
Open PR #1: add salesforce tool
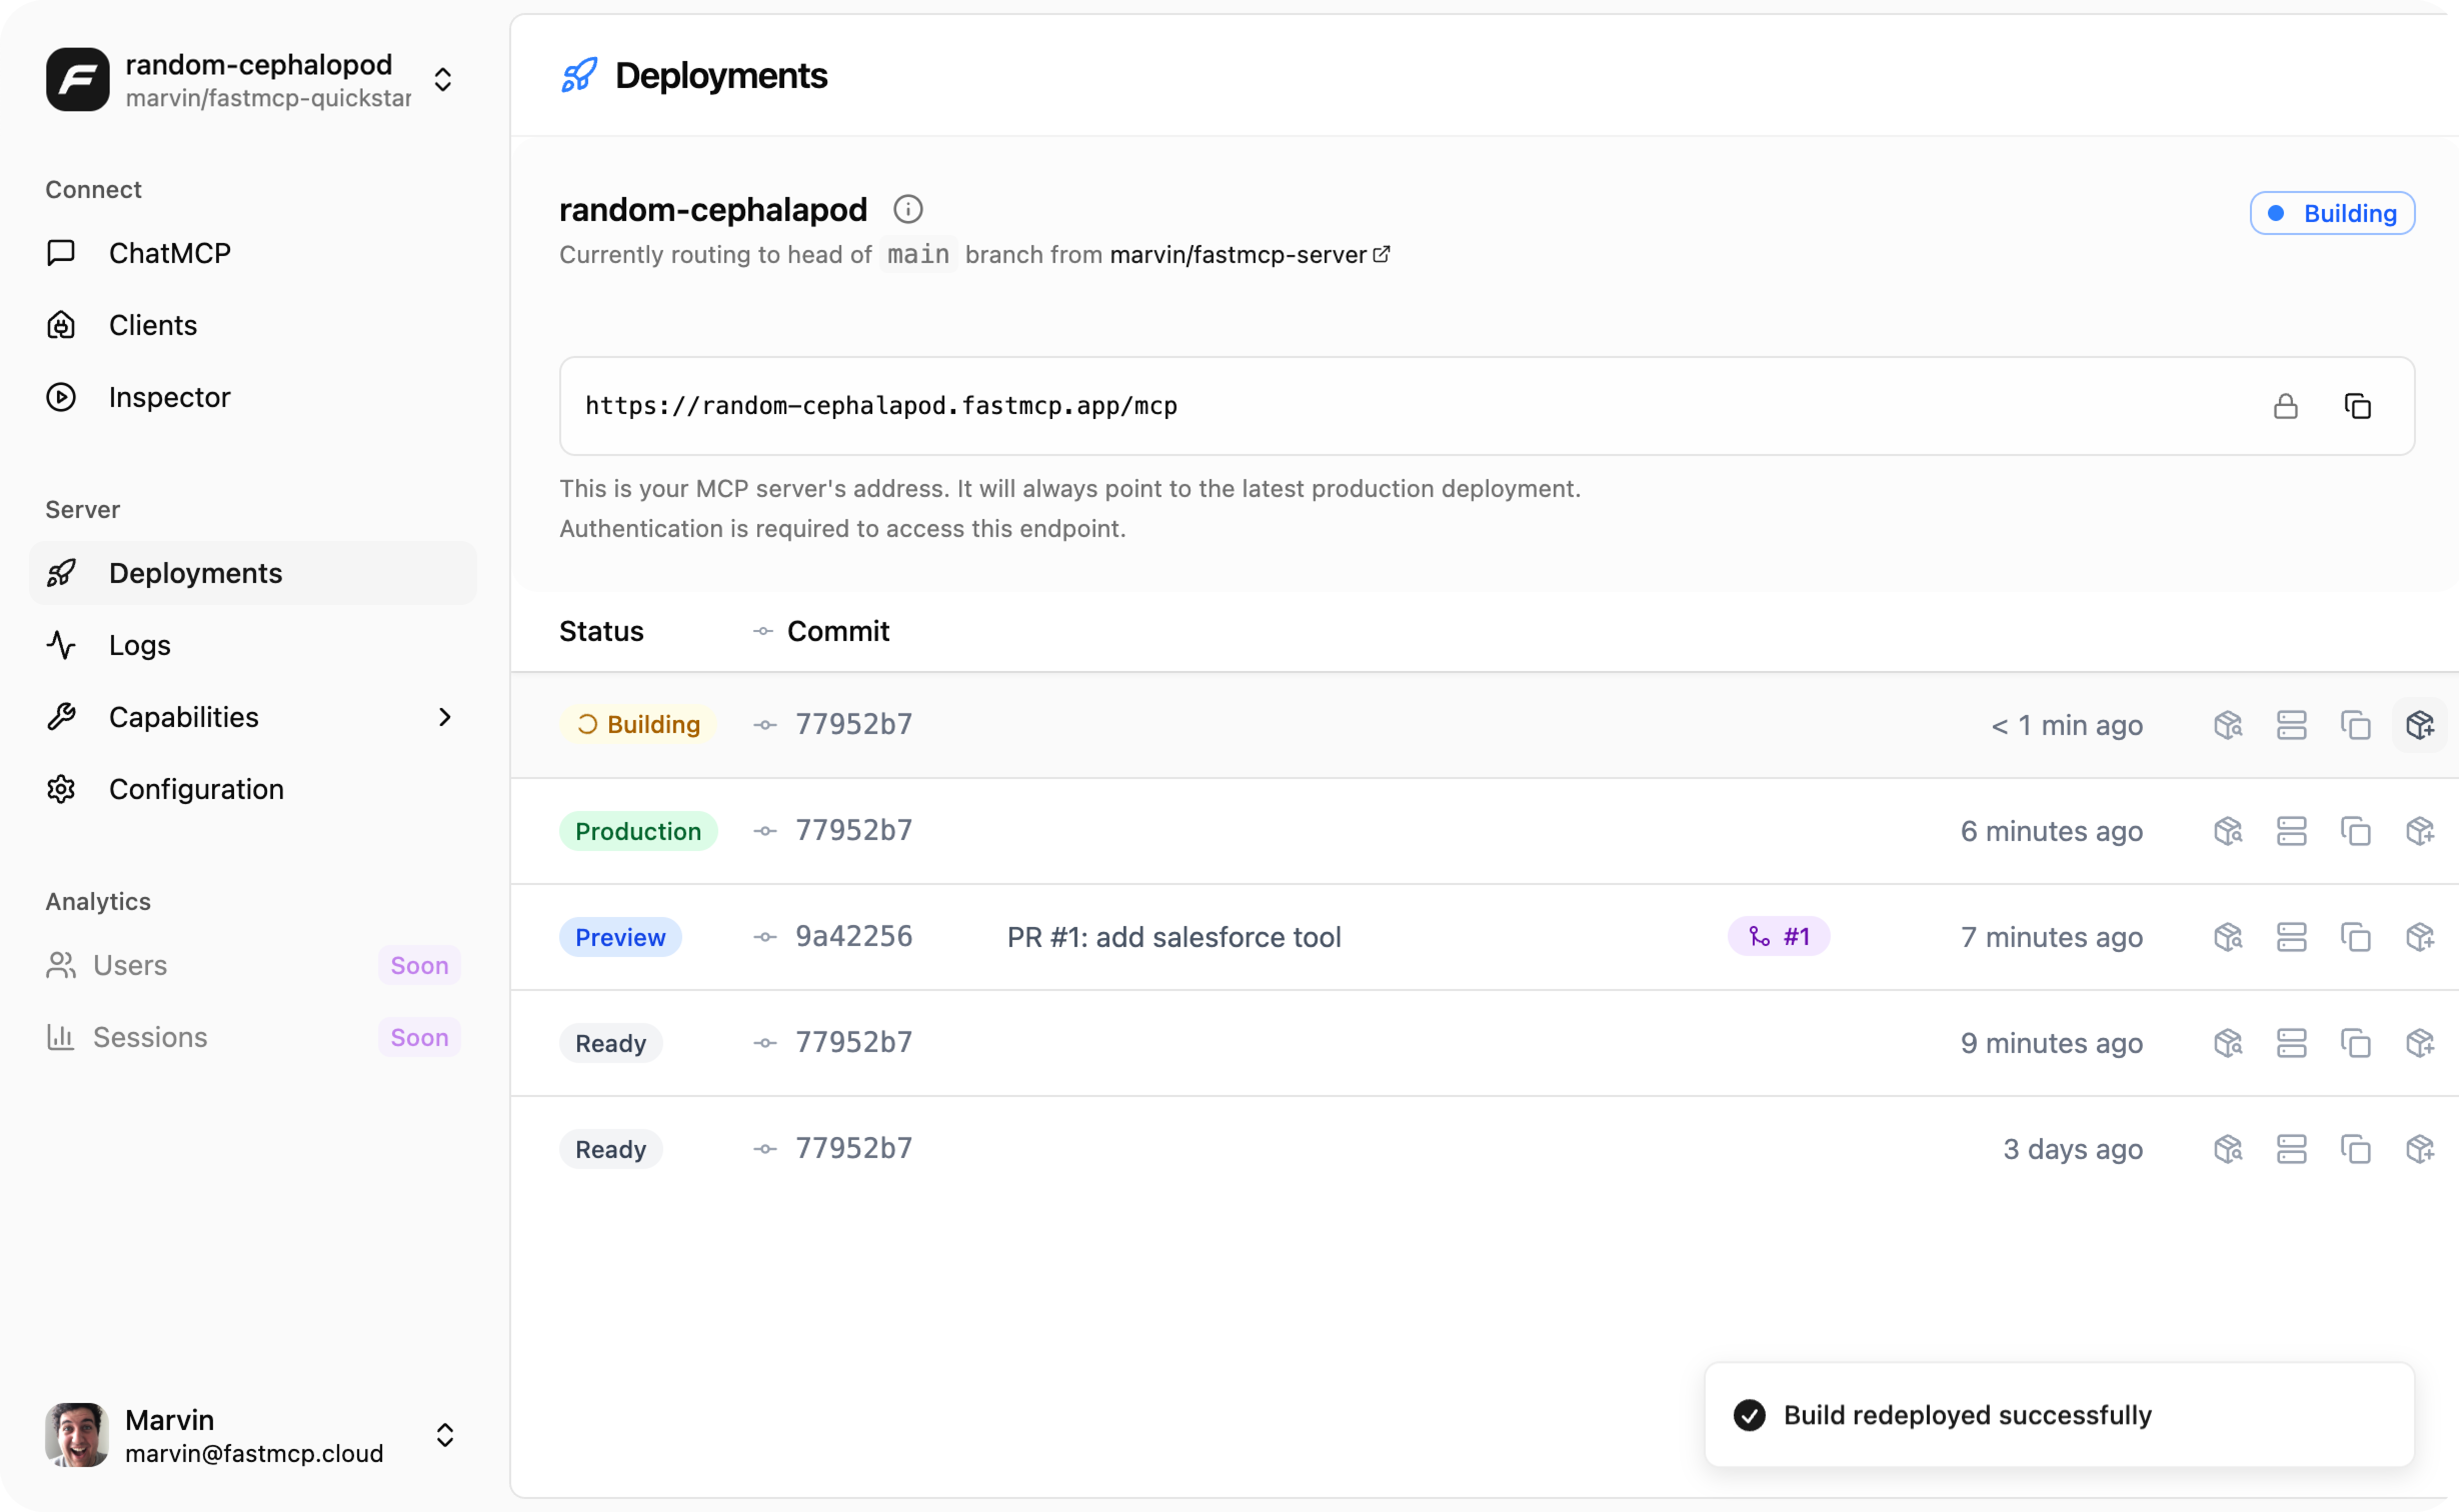coord(1173,936)
